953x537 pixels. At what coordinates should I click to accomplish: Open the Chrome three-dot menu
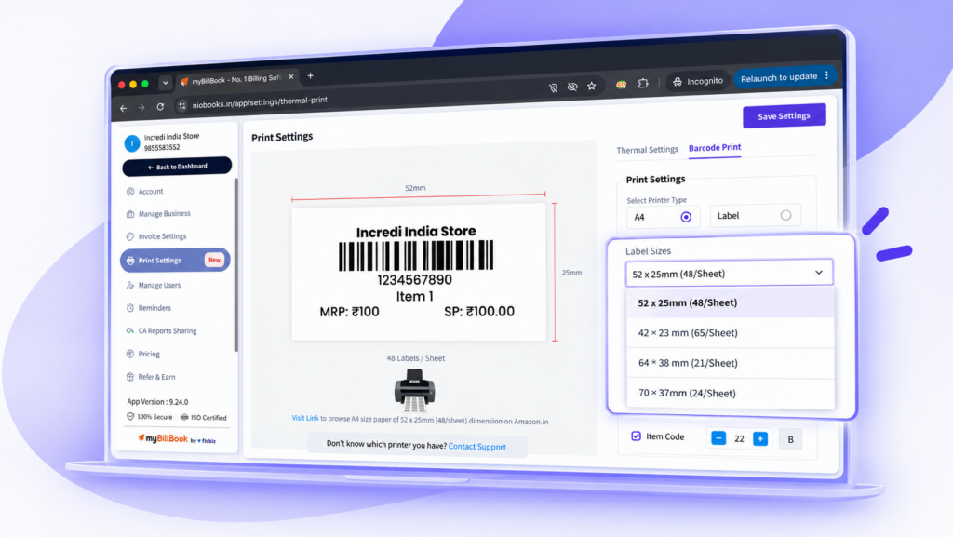pyautogui.click(x=827, y=75)
